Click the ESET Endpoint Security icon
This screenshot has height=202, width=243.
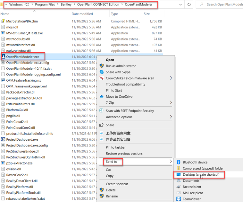click(101, 110)
